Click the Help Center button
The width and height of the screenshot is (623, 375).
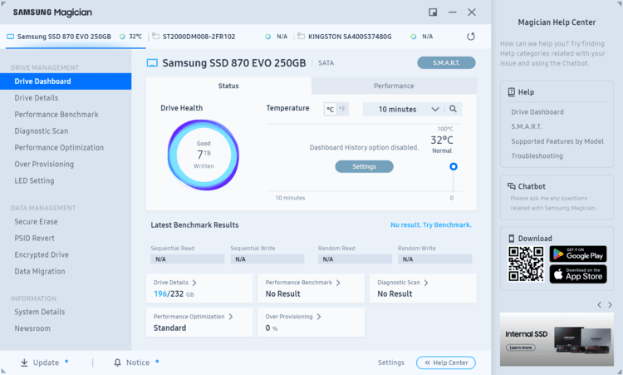click(x=446, y=363)
